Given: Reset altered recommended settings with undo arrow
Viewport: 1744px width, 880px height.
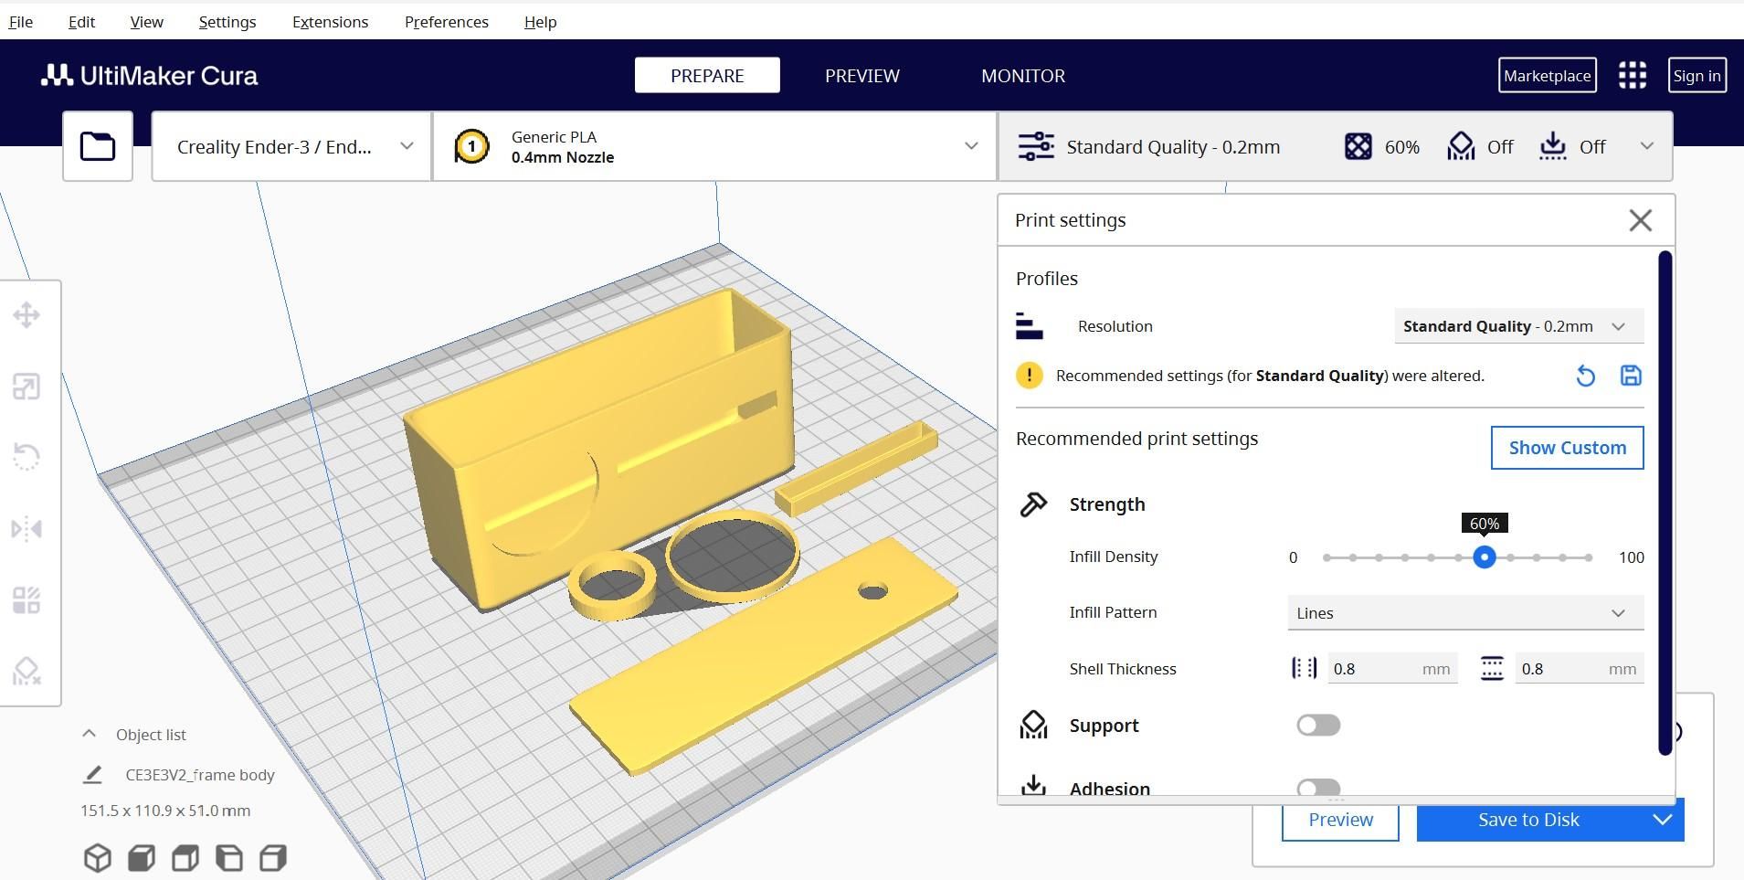Looking at the screenshot, I should coord(1586,376).
